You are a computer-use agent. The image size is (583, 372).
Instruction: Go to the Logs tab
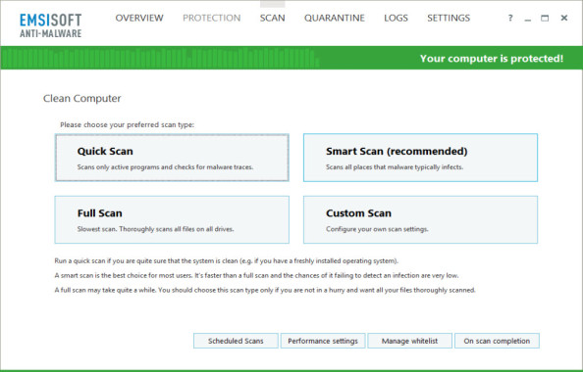point(396,18)
